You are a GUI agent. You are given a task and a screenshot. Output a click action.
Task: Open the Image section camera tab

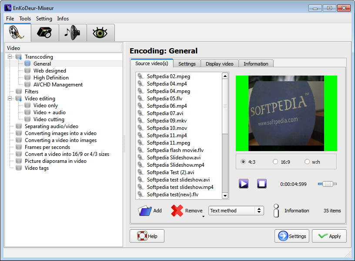tap(45, 33)
